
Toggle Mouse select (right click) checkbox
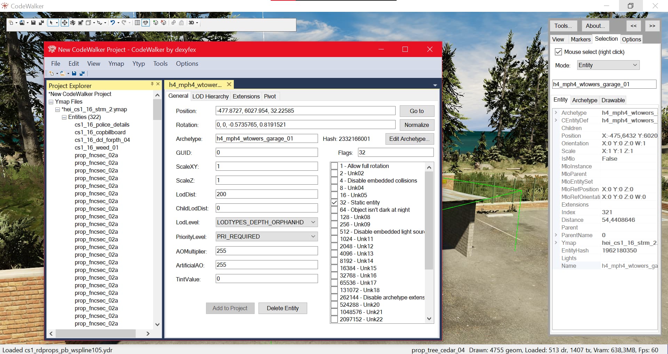tap(558, 52)
